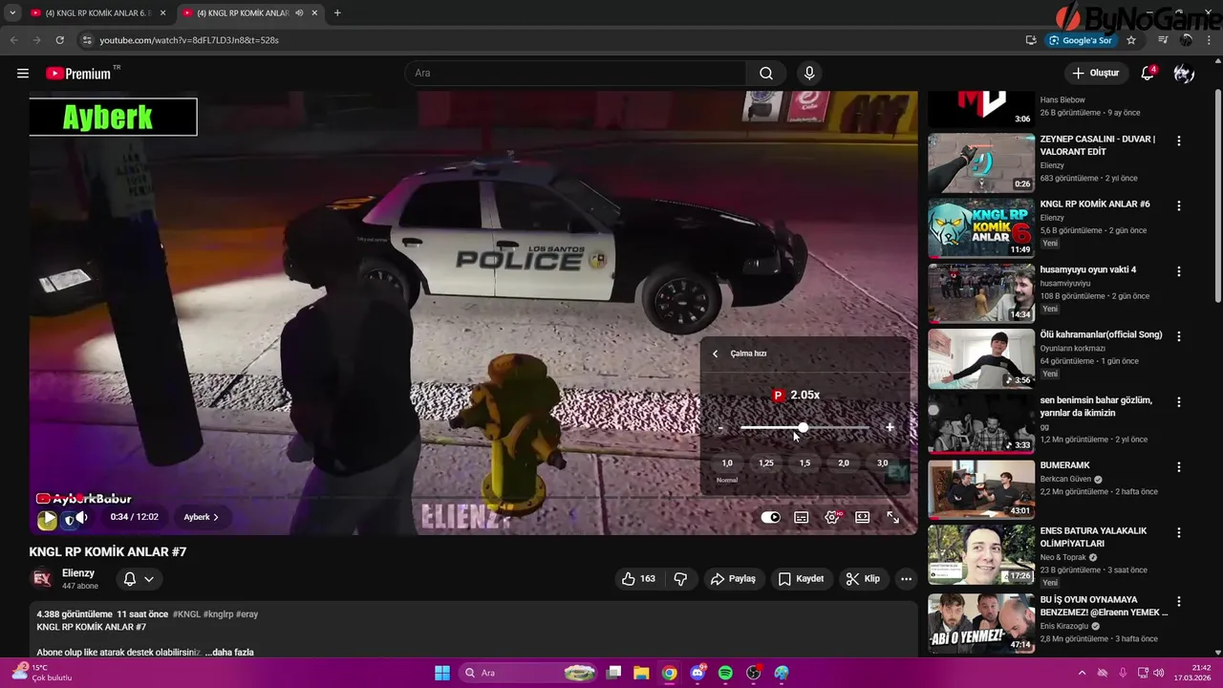Screen dimensions: 1223x688
Task: Mute the video with the speaker icon
Action: pos(81,518)
